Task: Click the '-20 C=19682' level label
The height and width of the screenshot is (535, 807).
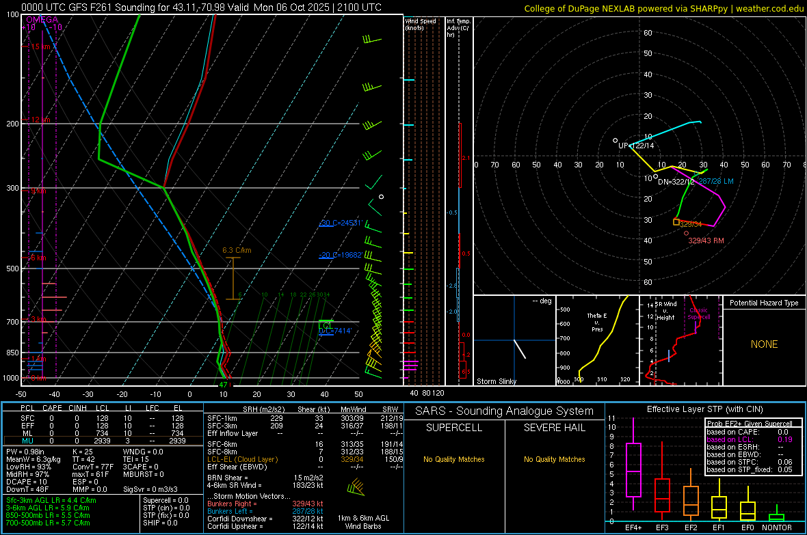Action: (341, 255)
